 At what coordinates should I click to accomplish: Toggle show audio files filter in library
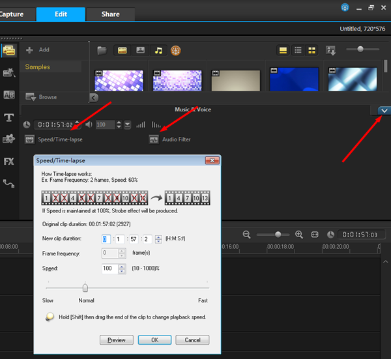pos(158,50)
